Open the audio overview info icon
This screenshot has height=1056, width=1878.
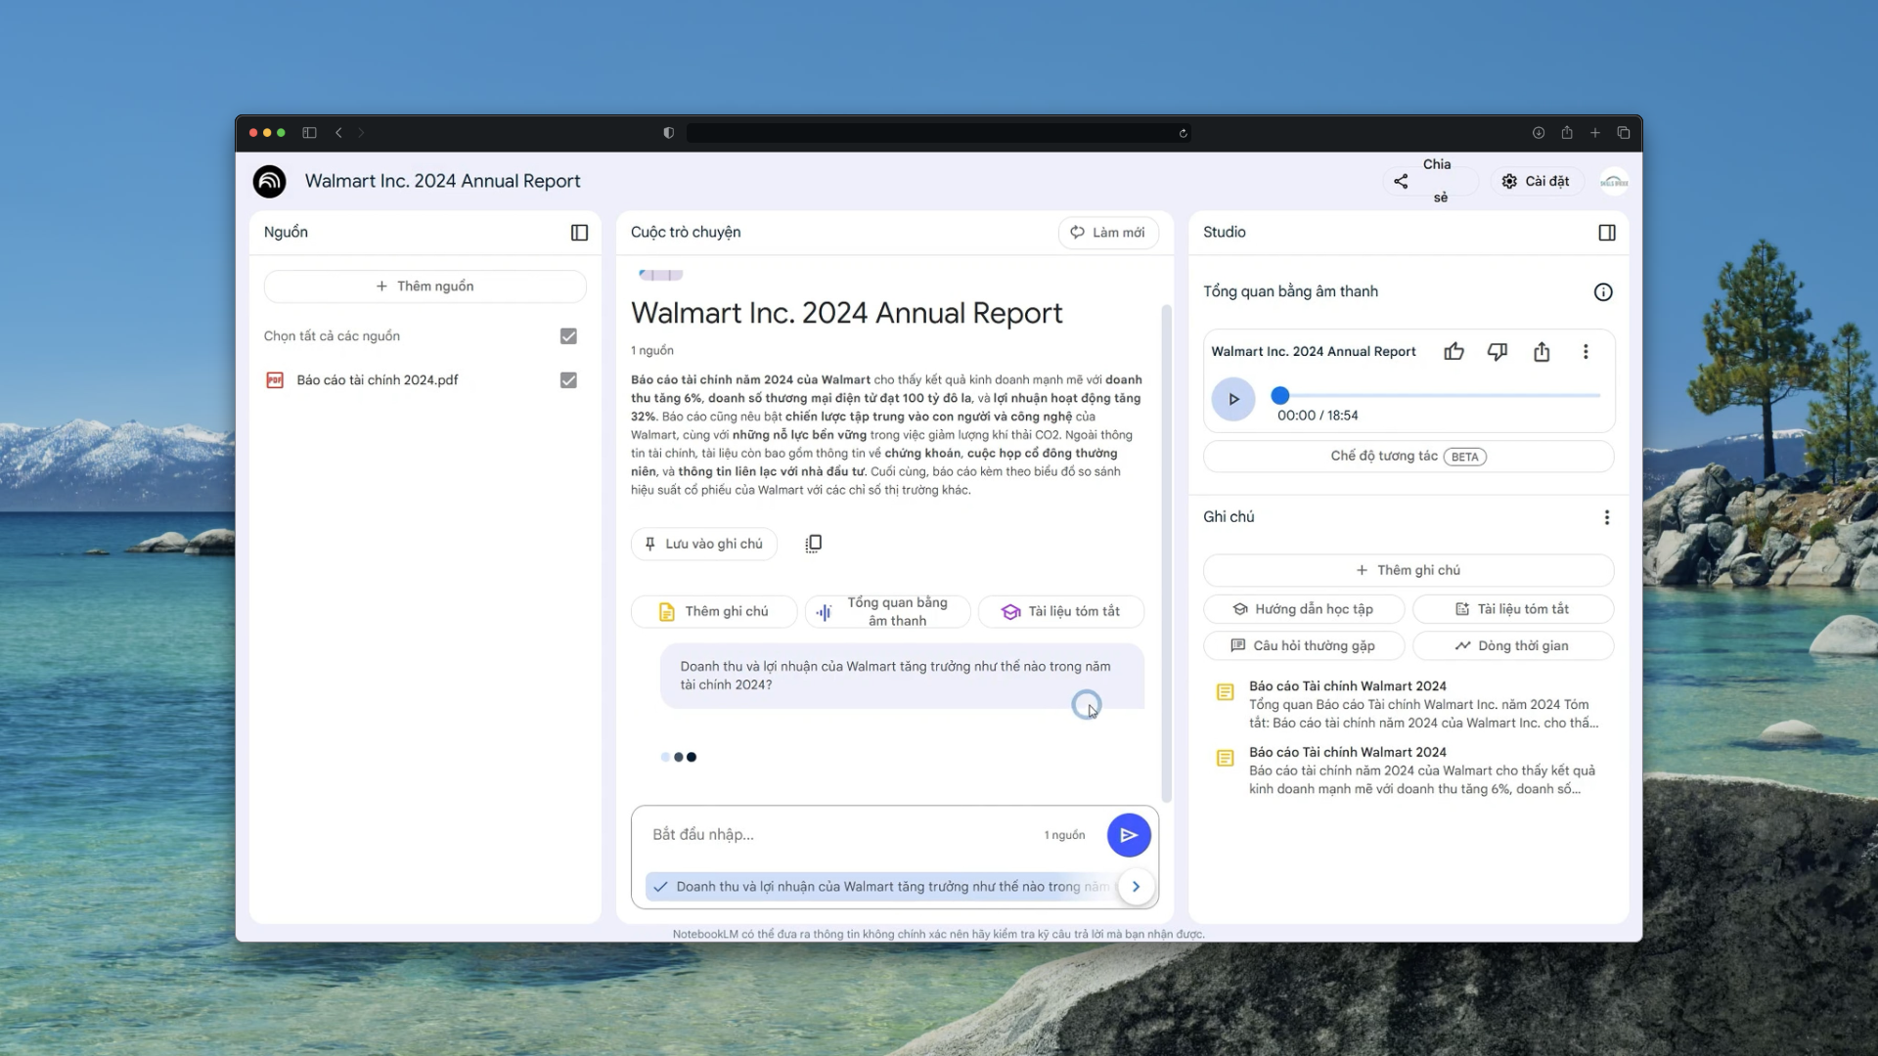pyautogui.click(x=1602, y=292)
